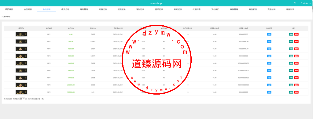Toggle blue permission badge in VIP6 row
Image resolution: width=313 pixels, height=119 pixels.
coord(269,70)
